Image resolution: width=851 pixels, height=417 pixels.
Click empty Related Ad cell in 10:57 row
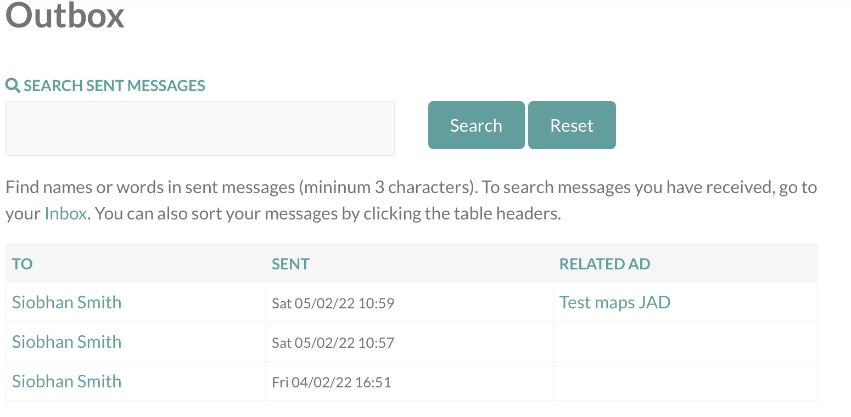685,342
